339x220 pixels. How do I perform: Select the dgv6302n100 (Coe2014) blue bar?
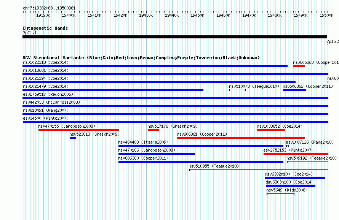(x=295, y=178)
